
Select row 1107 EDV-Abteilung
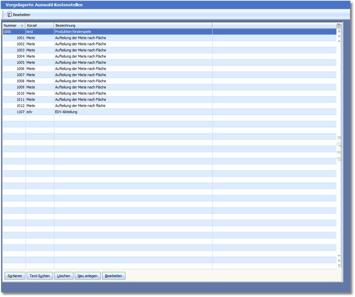tap(79, 112)
